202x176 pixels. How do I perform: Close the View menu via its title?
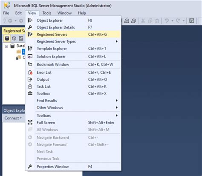(x=32, y=13)
